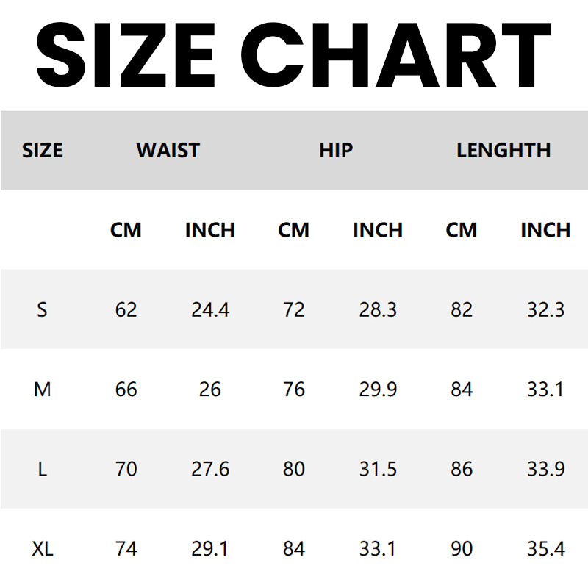The width and height of the screenshot is (588, 588).
Task: Select the 27.6 inch waist value
Action: (x=210, y=468)
